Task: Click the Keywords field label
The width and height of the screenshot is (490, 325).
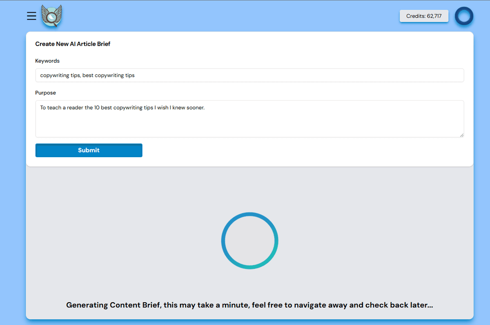Action: click(47, 61)
